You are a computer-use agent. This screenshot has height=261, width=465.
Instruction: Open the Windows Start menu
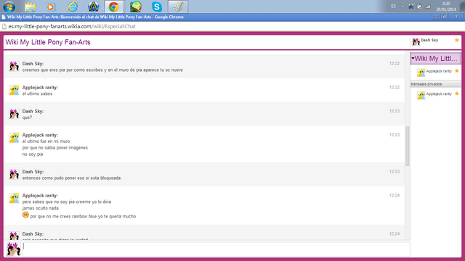(9, 7)
